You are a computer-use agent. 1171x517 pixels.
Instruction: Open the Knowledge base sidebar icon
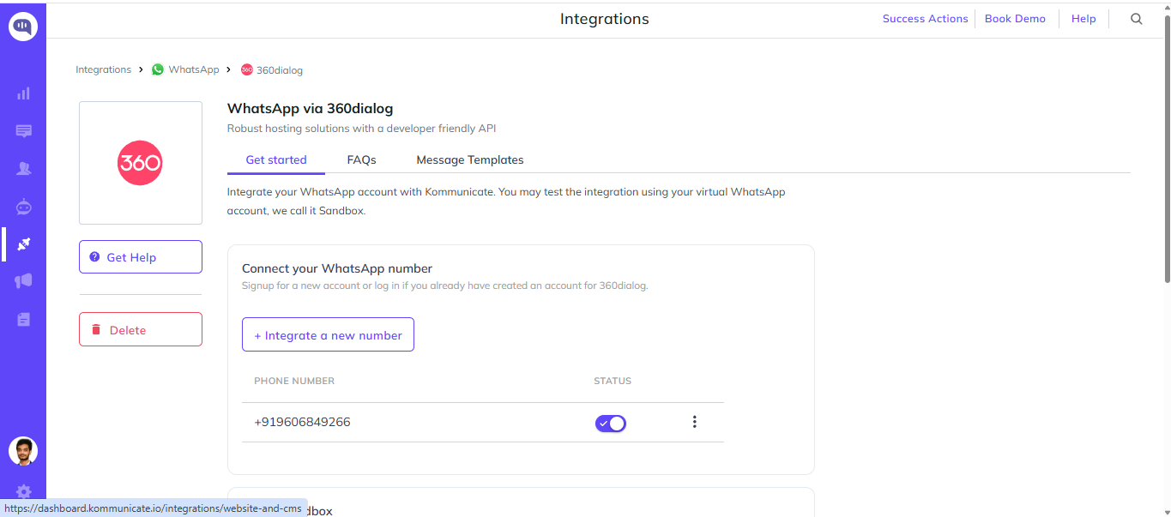(23, 319)
